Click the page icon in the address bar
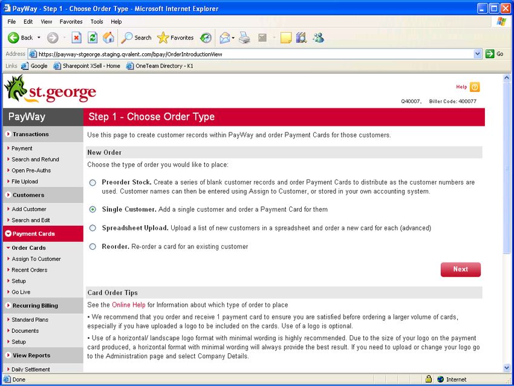The height and width of the screenshot is (386, 514). [x=33, y=54]
